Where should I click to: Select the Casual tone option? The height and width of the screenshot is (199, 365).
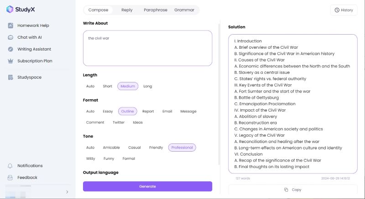pyautogui.click(x=135, y=148)
